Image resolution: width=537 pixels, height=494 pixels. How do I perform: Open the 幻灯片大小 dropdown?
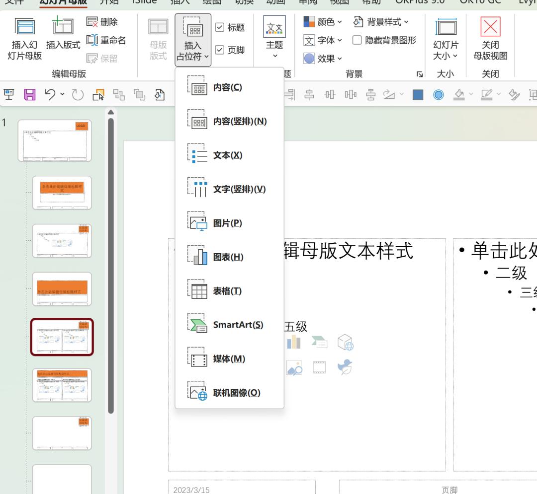tap(446, 41)
